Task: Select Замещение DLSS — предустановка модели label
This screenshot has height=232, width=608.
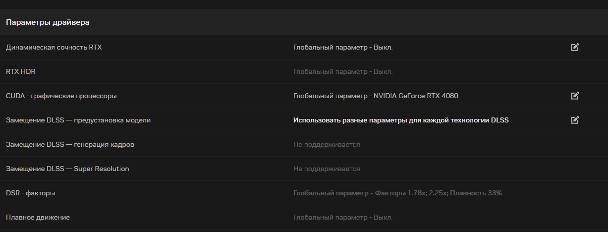Action: pyautogui.click(x=78, y=120)
